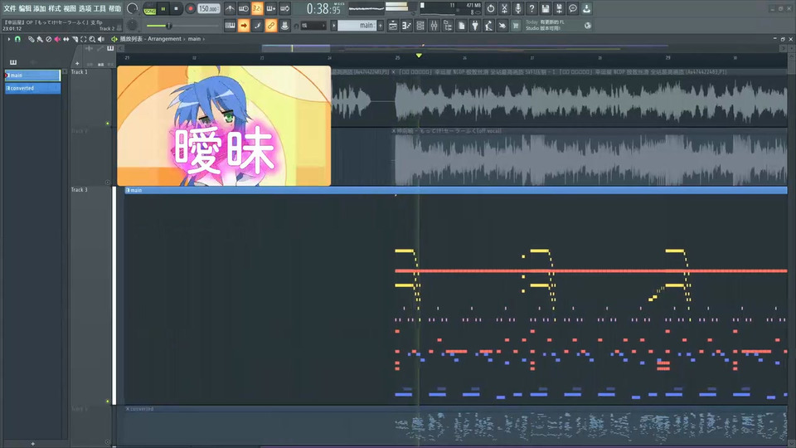Image resolution: width=796 pixels, height=448 pixels.
Task: Open the 选项 (Options) menu
Action: 85,8
